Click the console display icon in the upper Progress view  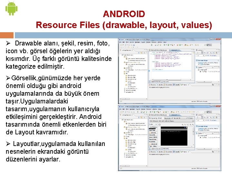[x=213, y=84]
